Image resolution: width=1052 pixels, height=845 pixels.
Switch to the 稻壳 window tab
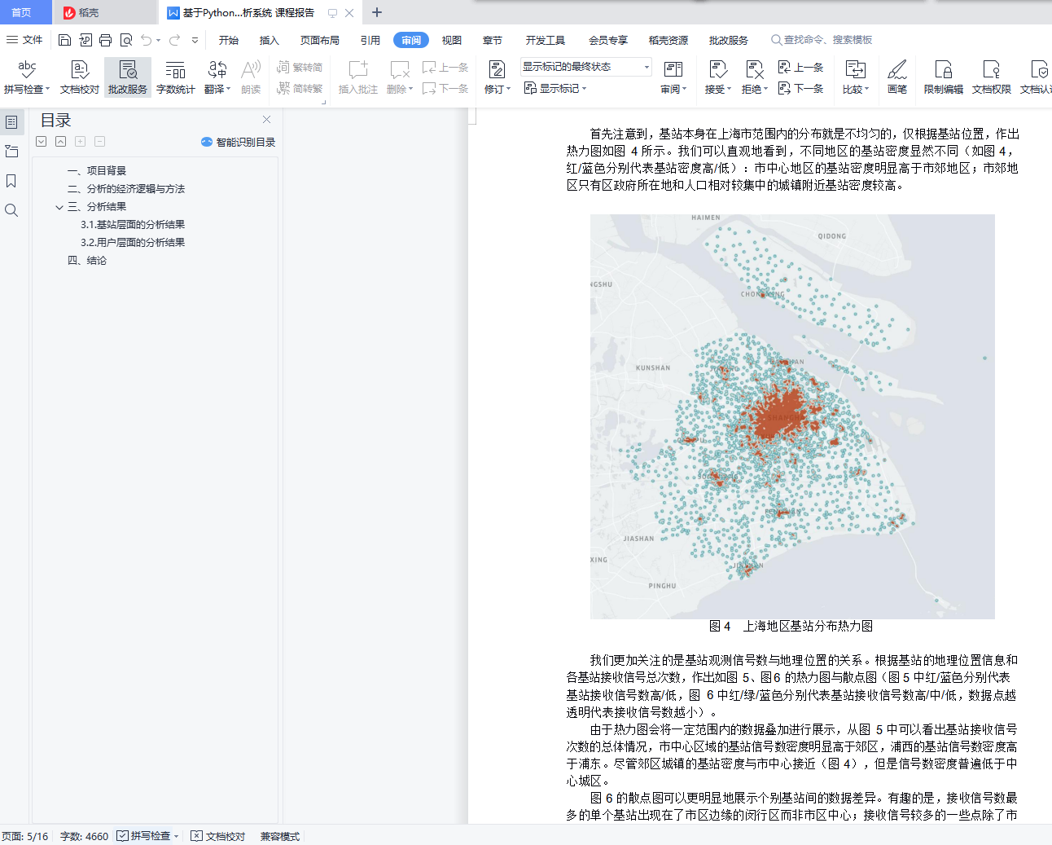click(x=103, y=12)
